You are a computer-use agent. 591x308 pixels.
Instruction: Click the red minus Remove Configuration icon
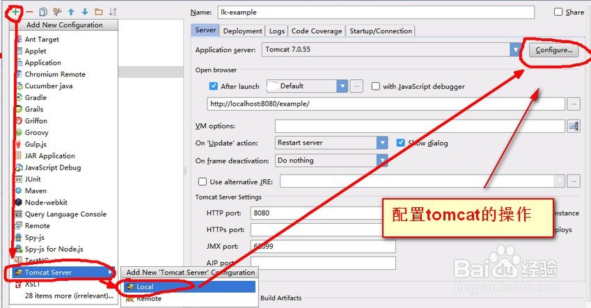click(x=29, y=12)
